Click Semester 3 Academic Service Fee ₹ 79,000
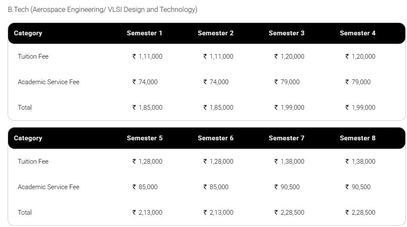The image size is (407, 227). coord(287,82)
